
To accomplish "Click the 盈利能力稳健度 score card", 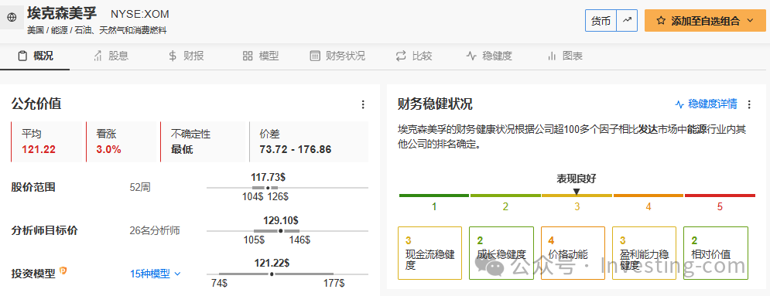I will (645, 253).
